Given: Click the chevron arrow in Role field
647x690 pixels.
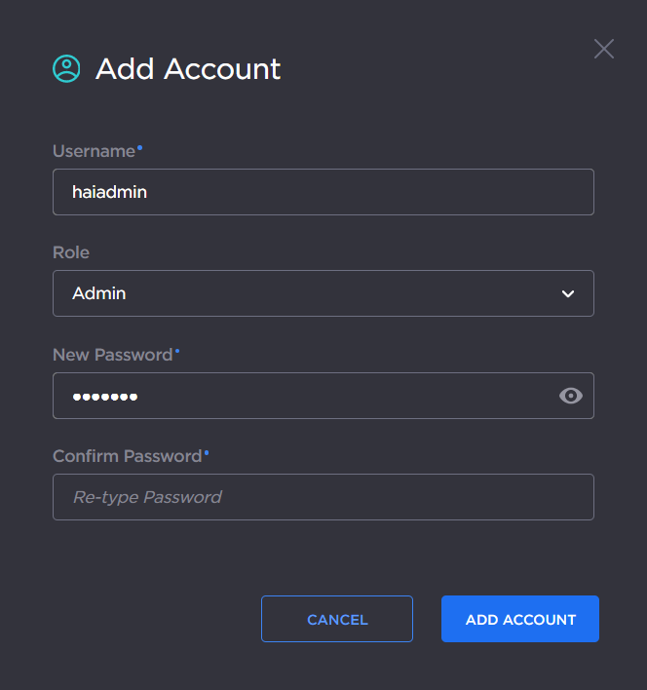Looking at the screenshot, I should pyautogui.click(x=568, y=293).
